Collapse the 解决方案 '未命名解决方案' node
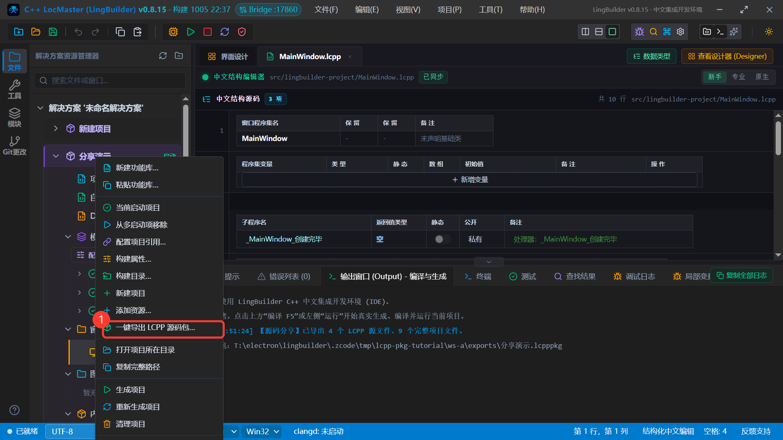This screenshot has width=783, height=440. point(40,108)
